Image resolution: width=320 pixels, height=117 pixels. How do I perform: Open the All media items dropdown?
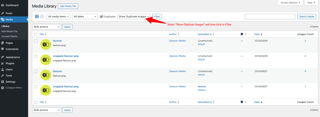[58, 16]
